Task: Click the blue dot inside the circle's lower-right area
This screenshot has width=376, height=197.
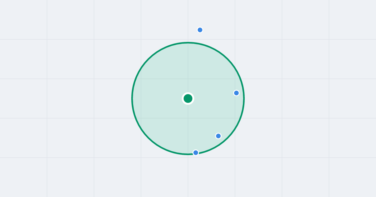Action: pyautogui.click(x=218, y=136)
